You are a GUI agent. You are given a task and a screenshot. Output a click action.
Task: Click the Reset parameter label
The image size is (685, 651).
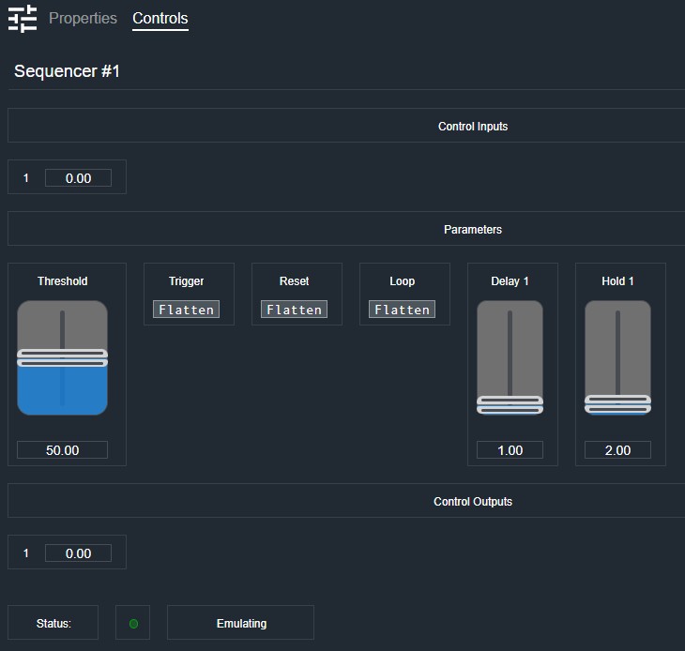[294, 280]
